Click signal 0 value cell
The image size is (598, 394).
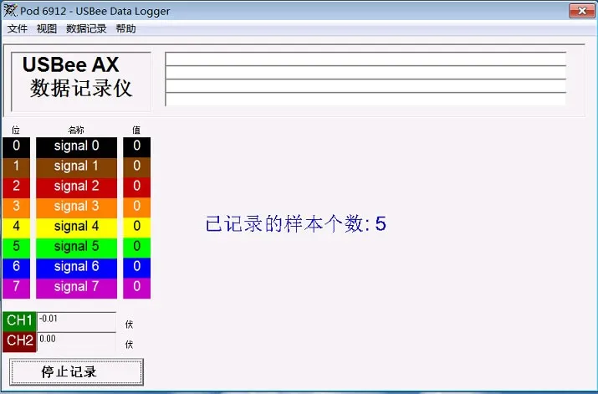[136, 147]
